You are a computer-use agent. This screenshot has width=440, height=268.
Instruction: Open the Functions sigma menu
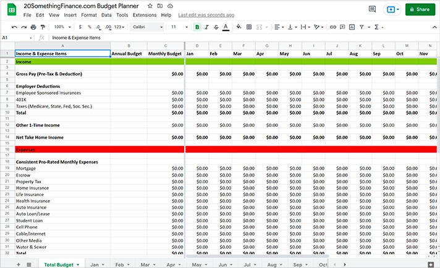(x=378, y=27)
